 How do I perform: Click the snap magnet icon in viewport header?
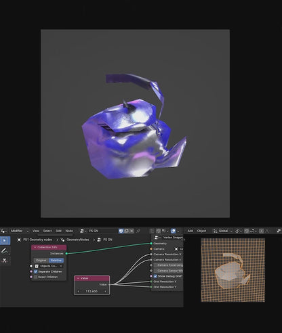pos(247,231)
